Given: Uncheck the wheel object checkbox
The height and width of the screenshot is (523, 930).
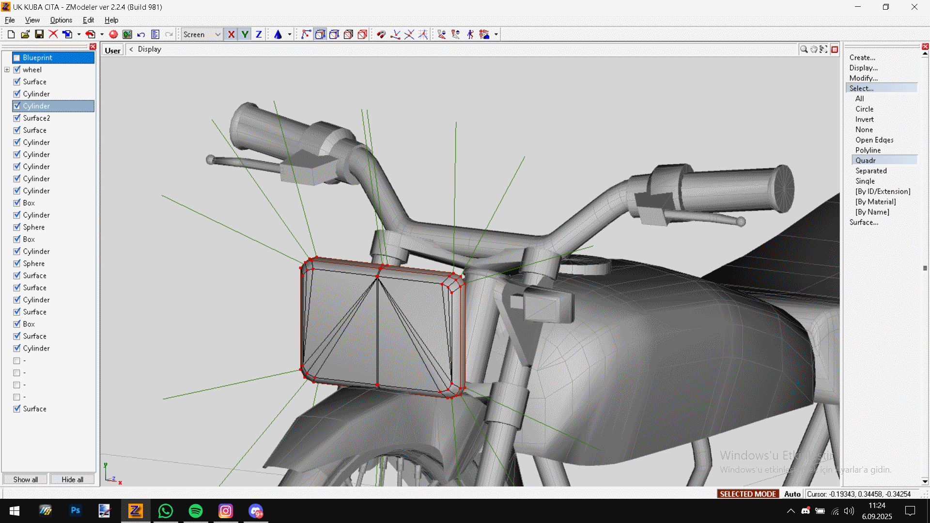Looking at the screenshot, I should point(17,70).
